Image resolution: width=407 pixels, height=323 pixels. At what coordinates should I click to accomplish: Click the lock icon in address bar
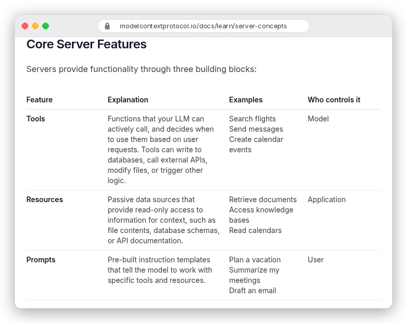(x=107, y=26)
